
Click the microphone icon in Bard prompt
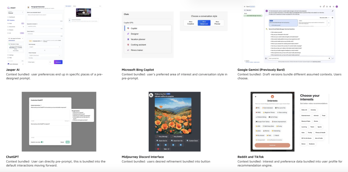click(x=329, y=58)
